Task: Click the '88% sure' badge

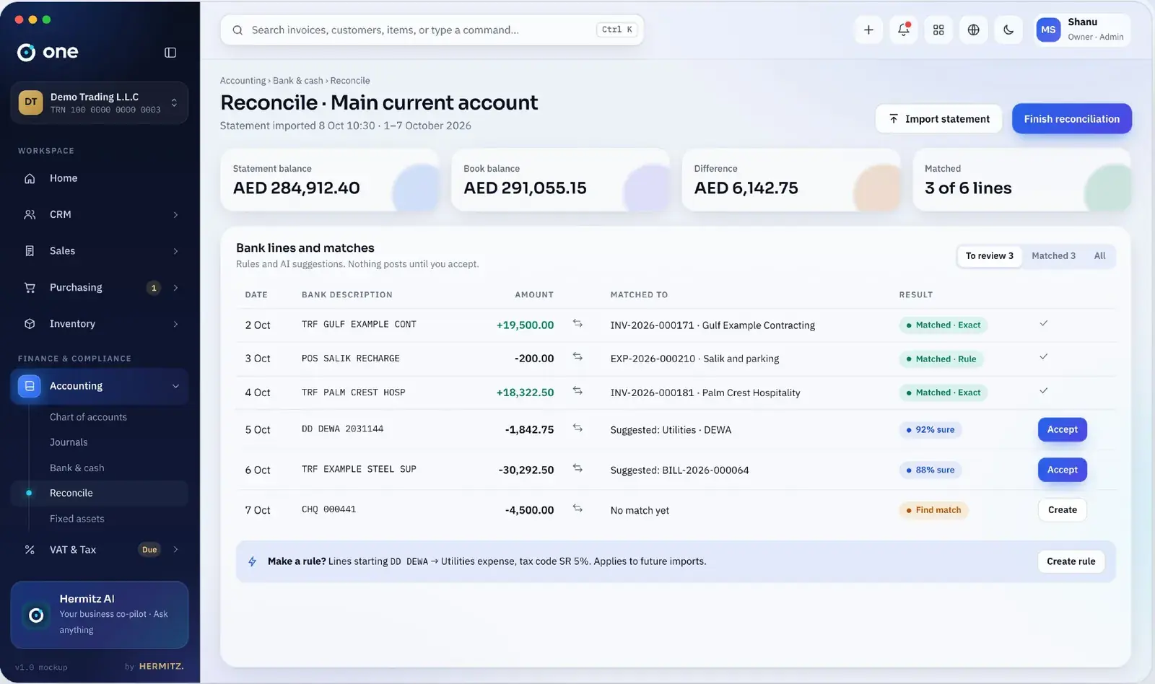Action: 930,470
